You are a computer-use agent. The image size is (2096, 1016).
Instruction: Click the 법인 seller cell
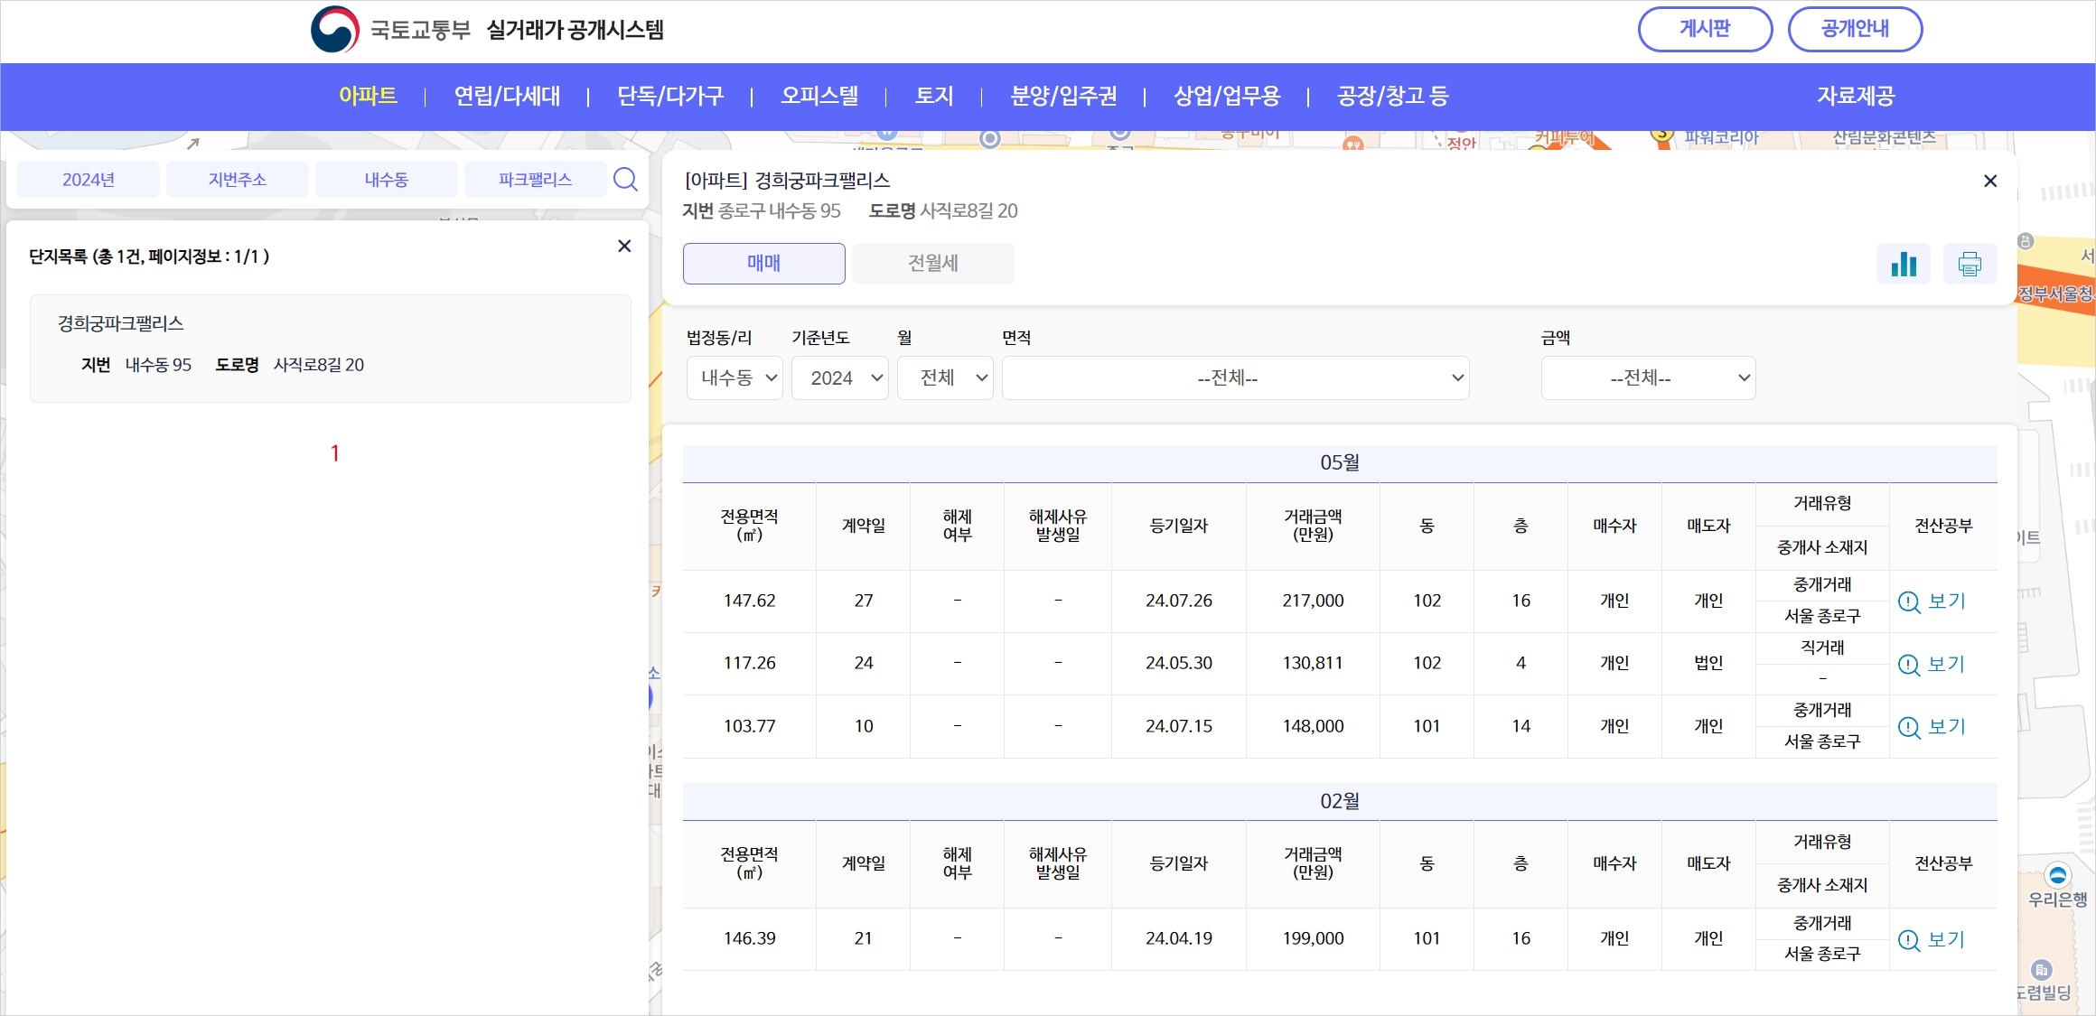(x=1708, y=664)
